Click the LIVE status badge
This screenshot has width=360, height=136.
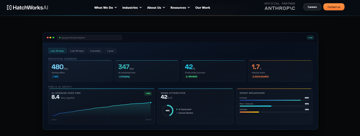(x=310, y=38)
